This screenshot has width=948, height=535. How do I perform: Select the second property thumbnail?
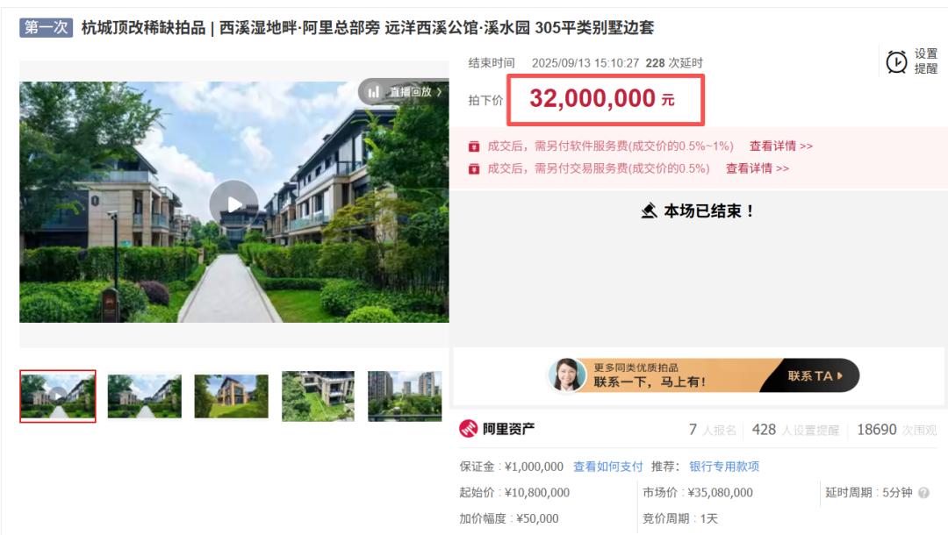pyautogui.click(x=145, y=396)
